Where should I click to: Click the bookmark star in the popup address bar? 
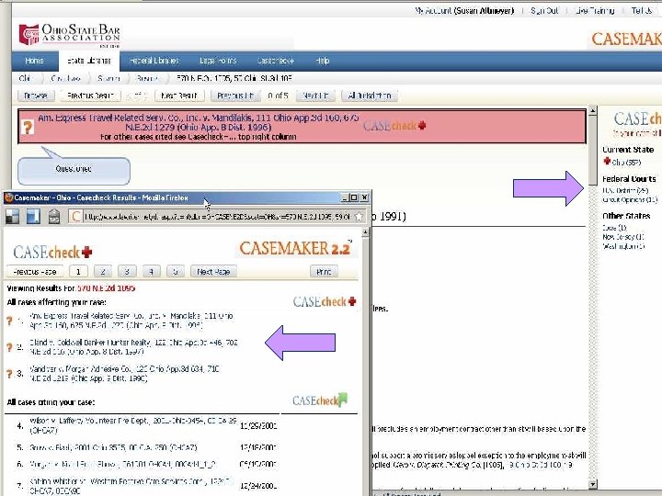(359, 217)
